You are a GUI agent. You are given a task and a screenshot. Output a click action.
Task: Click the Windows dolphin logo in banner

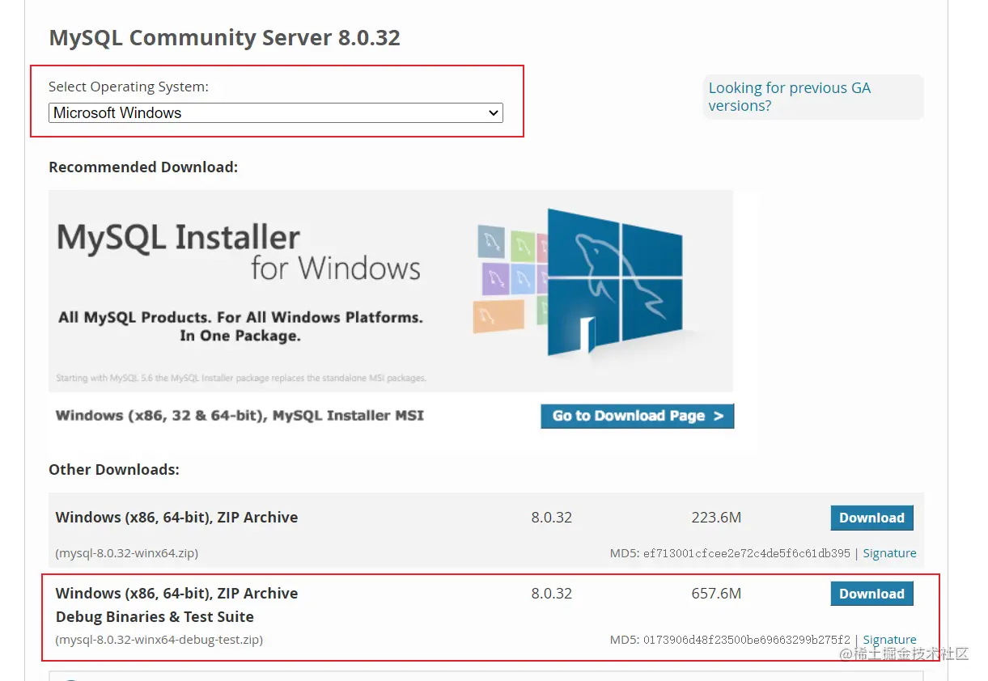click(x=615, y=283)
